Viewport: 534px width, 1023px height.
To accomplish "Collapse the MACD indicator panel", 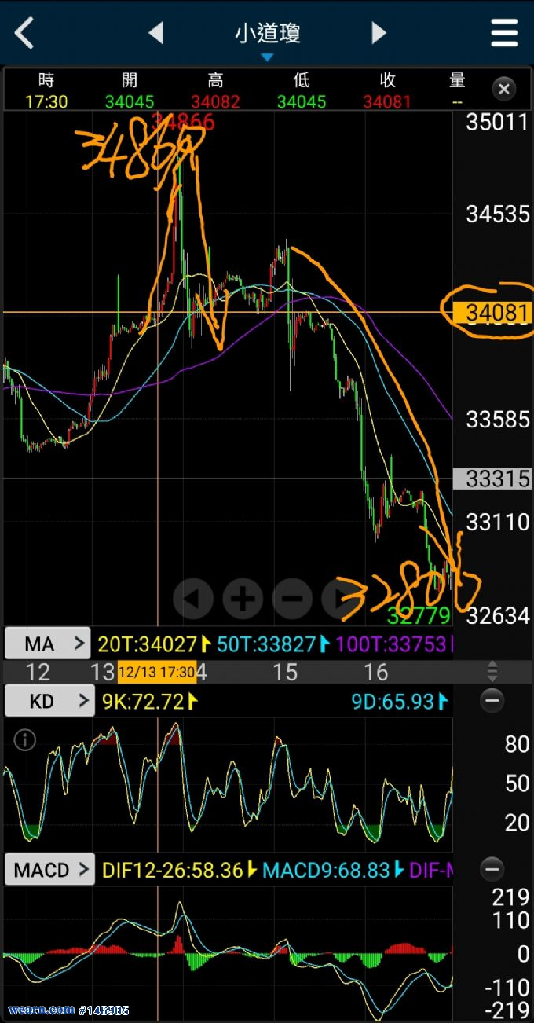I will click(x=492, y=869).
